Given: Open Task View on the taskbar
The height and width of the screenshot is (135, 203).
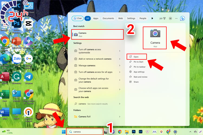Looking at the screenshot, I should [x=106, y=132].
